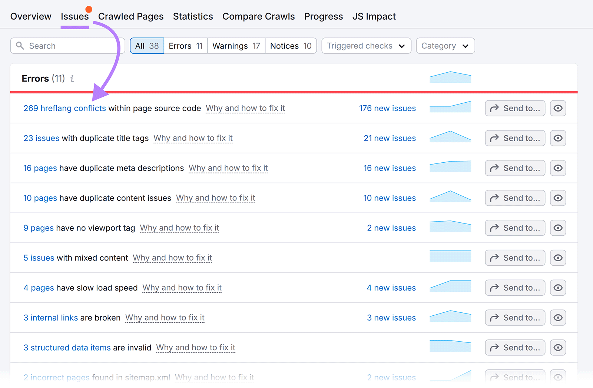Image resolution: width=593 pixels, height=388 pixels.
Task: Open the Statistics tab
Action: [x=193, y=16]
